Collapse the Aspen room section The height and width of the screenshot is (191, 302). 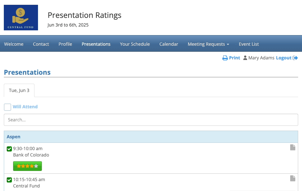coord(13,137)
